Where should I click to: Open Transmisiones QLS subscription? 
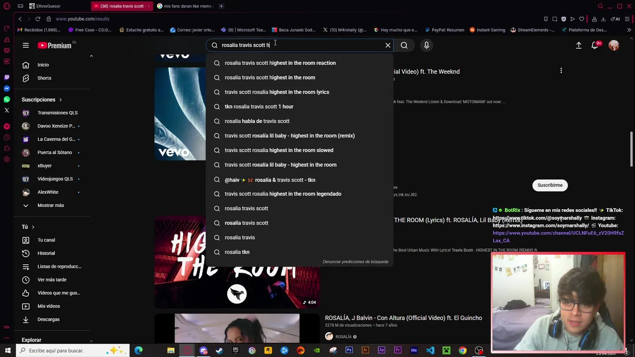click(x=57, y=113)
